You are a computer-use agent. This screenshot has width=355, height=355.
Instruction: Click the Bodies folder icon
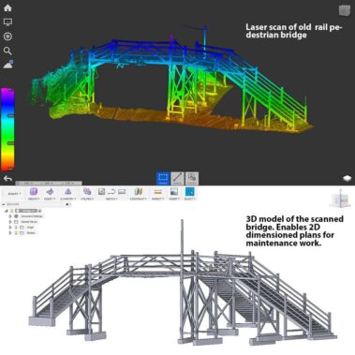(x=22, y=233)
